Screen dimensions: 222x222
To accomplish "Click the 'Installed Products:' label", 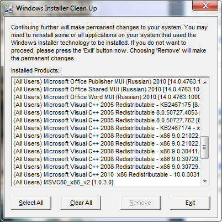I will (x=35, y=70).
